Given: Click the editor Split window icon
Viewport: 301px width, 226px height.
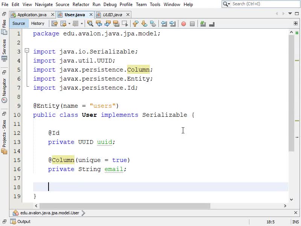Looking at the screenshot, I should point(296,23).
